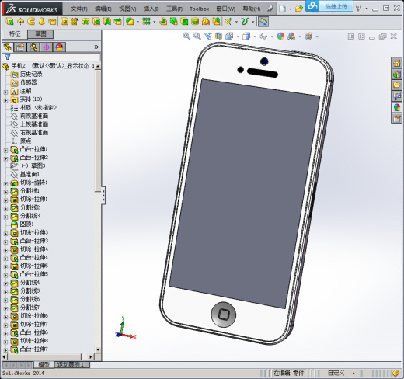Click the Extruded Cut toolbar icon

[64, 21]
